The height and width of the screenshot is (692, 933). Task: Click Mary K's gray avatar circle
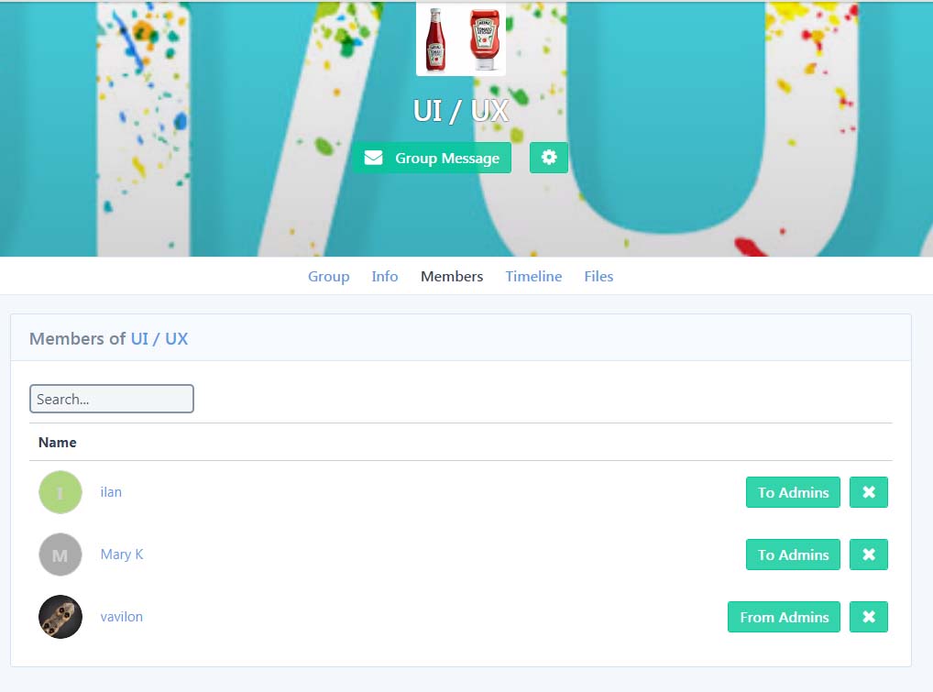click(x=60, y=555)
